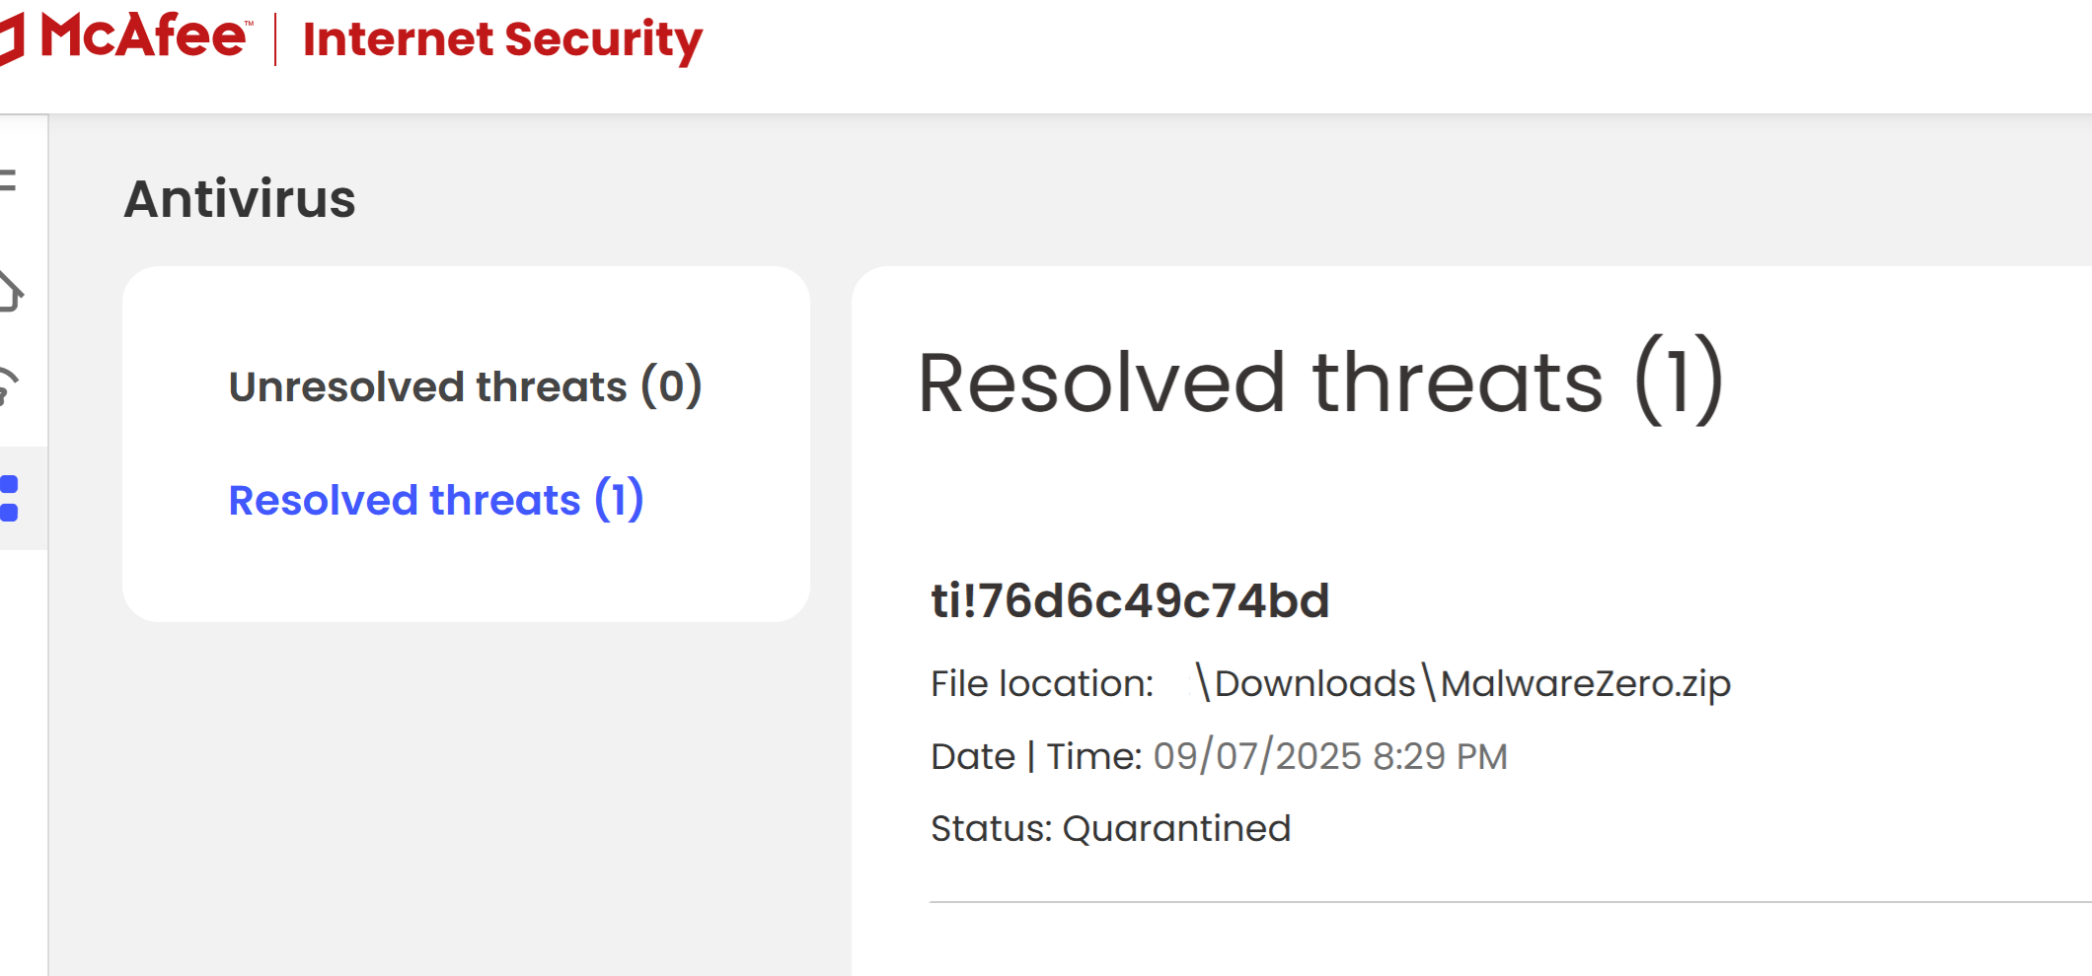The height and width of the screenshot is (976, 2092).
Task: Select the blue Resolved threats (1) tab
Action: 436,499
